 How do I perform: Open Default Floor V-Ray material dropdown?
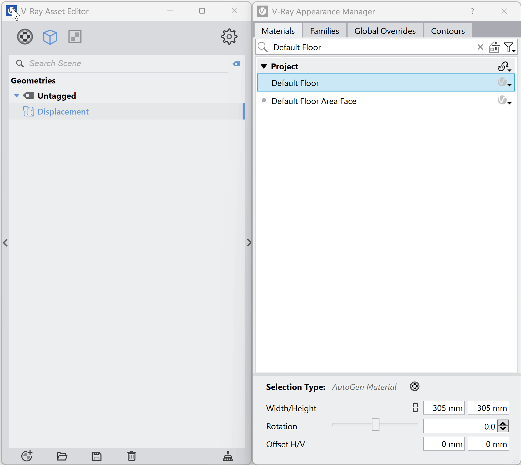(504, 83)
